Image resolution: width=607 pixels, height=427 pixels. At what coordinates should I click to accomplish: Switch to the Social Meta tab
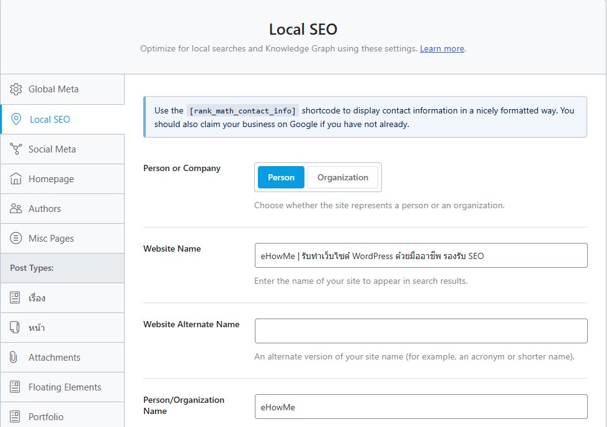(x=63, y=149)
